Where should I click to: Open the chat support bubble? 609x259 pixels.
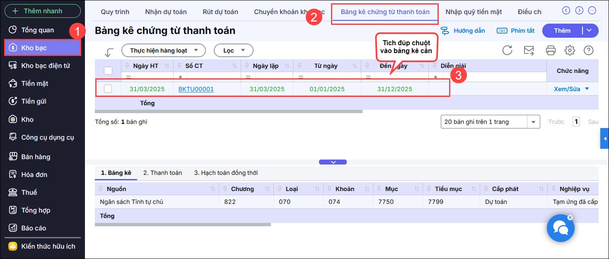pyautogui.click(x=561, y=228)
